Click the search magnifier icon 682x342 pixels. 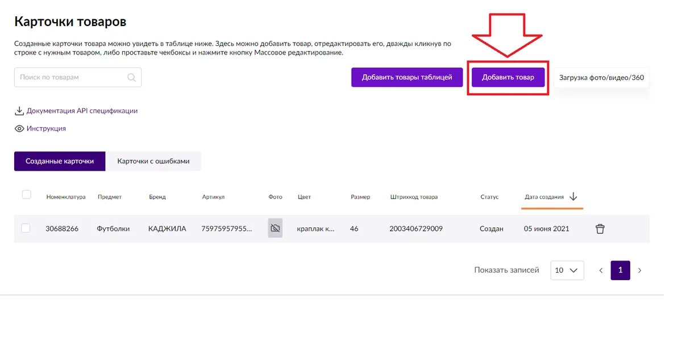pos(131,78)
